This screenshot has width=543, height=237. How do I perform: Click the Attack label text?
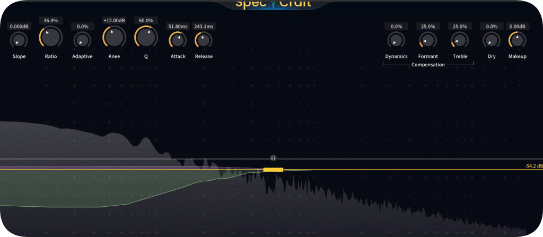[178, 57]
